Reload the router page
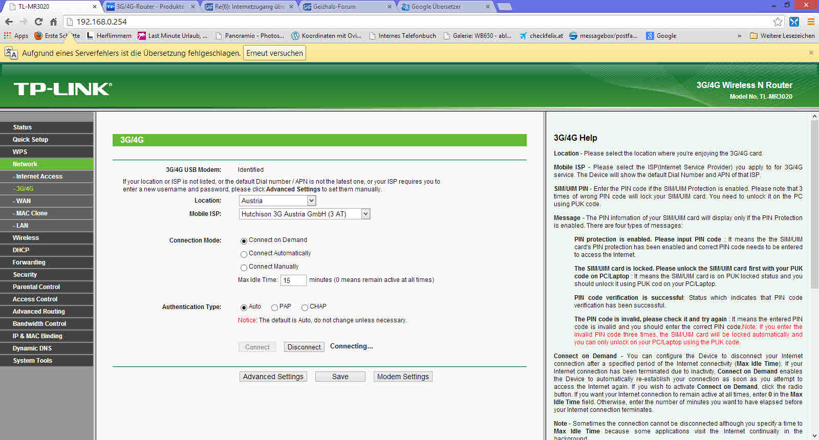The image size is (819, 440). 38,21
